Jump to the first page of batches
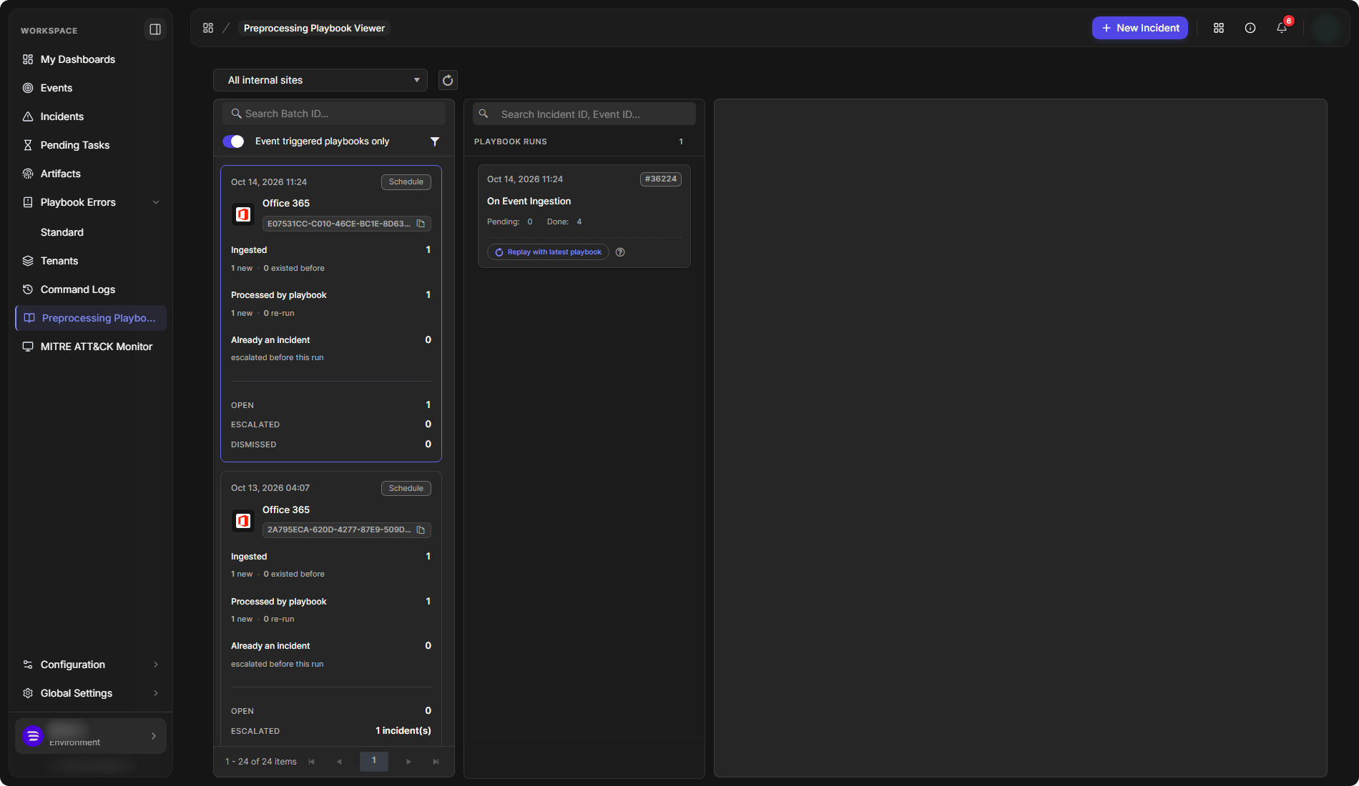 [311, 762]
